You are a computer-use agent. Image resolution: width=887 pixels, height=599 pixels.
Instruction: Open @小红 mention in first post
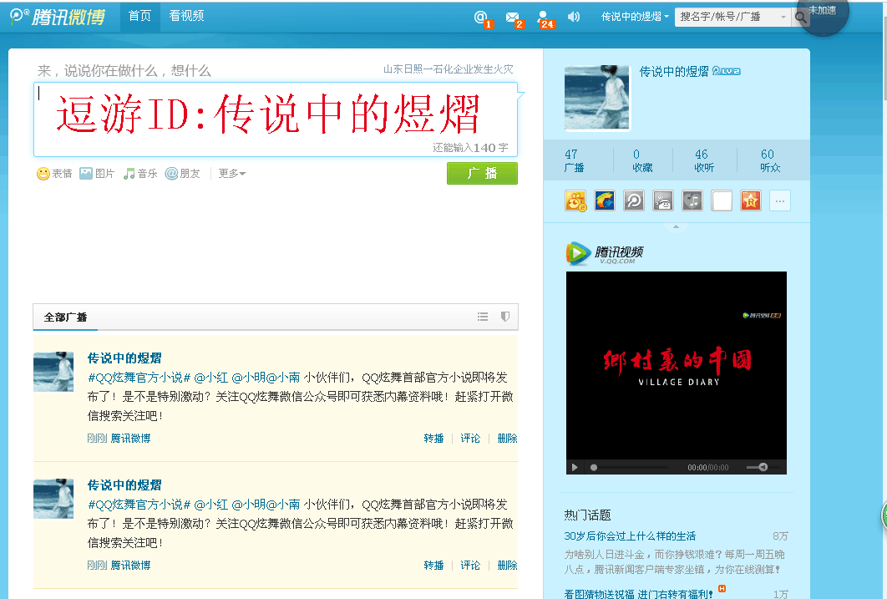(211, 378)
